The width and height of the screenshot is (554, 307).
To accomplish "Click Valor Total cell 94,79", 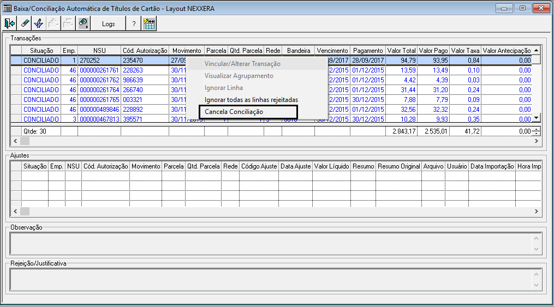I will click(x=401, y=61).
